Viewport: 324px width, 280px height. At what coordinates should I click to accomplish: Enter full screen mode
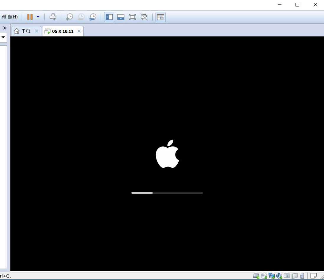132,17
